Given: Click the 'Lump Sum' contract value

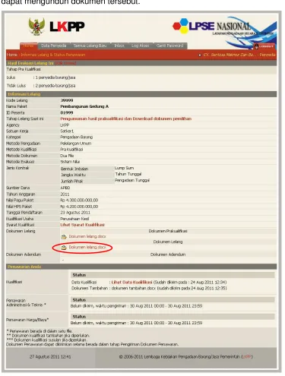Looking at the screenshot, I should (125, 168).
